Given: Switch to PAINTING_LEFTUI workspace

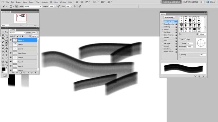Looking at the screenshot, I should click(x=190, y=2).
